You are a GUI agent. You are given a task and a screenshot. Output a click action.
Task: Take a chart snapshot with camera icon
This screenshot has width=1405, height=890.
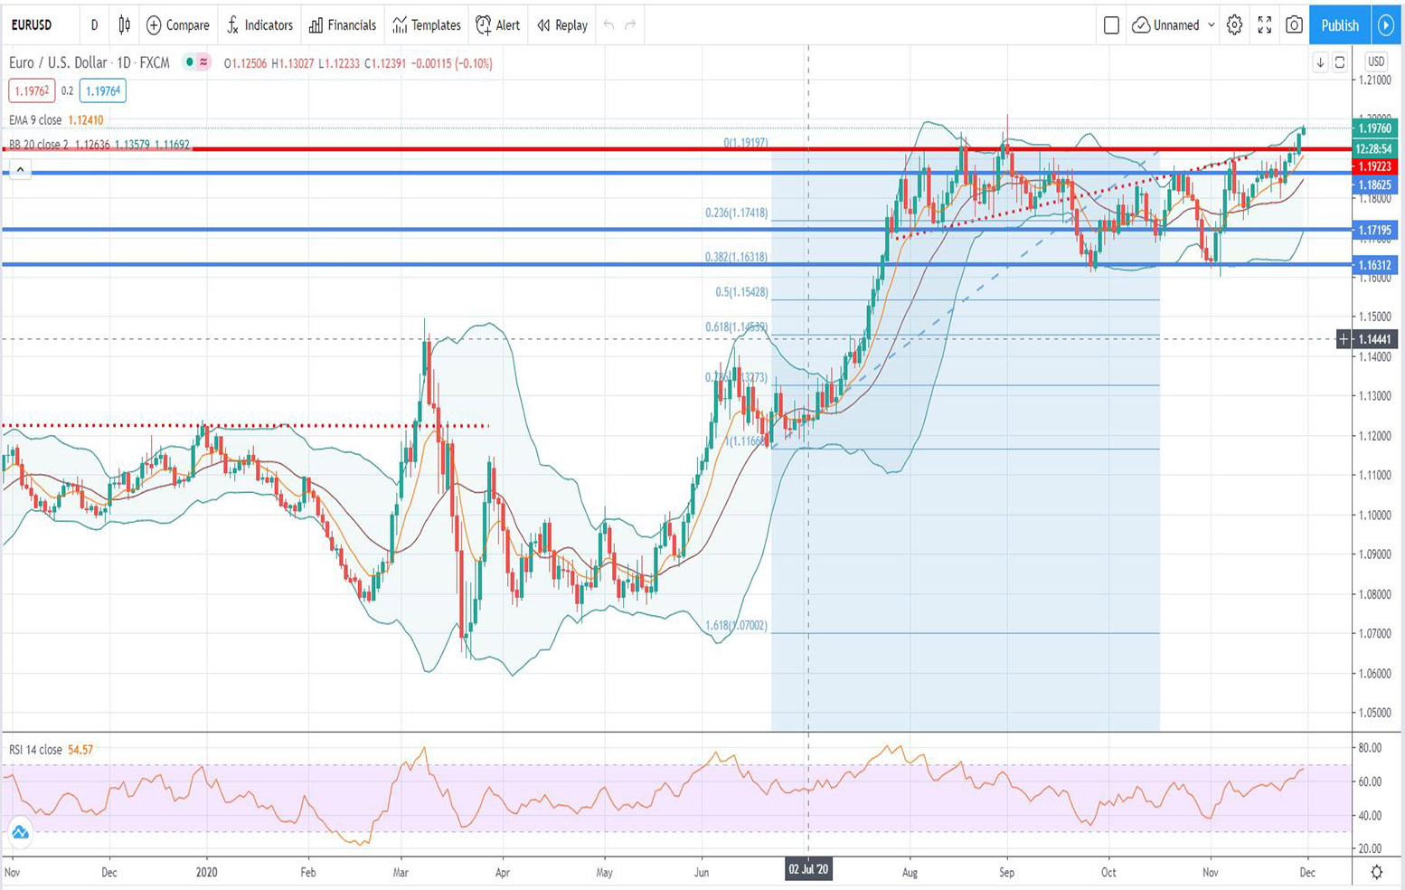coord(1294,25)
